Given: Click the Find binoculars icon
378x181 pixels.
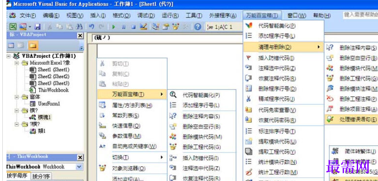Looking at the screenshot, I should tap(80, 26).
